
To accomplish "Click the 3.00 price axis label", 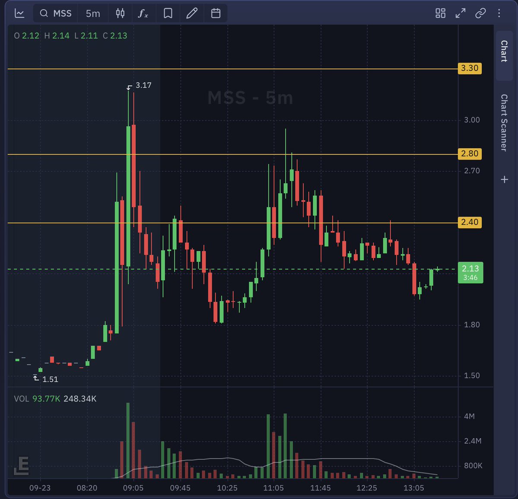I will pyautogui.click(x=472, y=120).
